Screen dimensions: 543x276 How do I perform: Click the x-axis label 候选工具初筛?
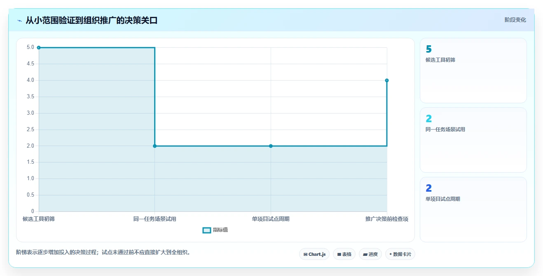[39, 219]
